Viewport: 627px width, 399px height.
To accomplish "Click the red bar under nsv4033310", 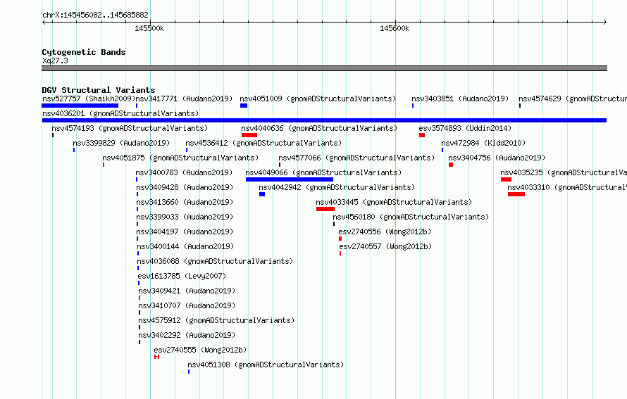I will 516,194.
